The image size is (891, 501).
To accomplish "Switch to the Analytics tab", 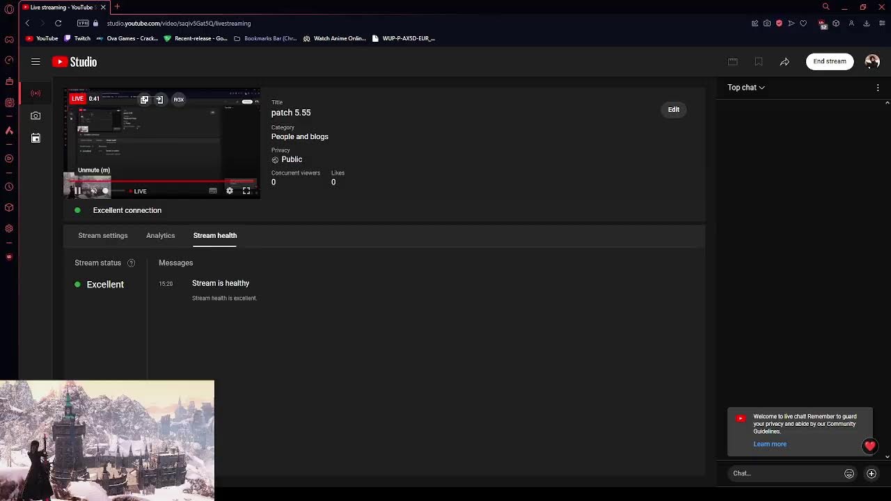I will coord(161,236).
